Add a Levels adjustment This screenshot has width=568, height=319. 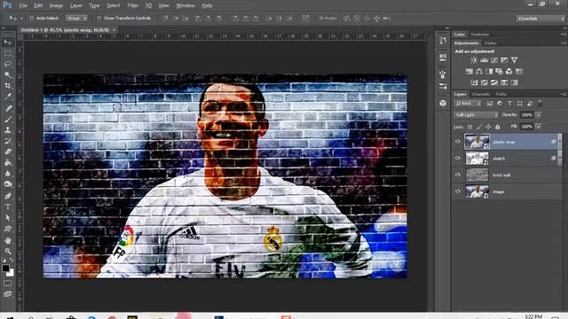484,60
